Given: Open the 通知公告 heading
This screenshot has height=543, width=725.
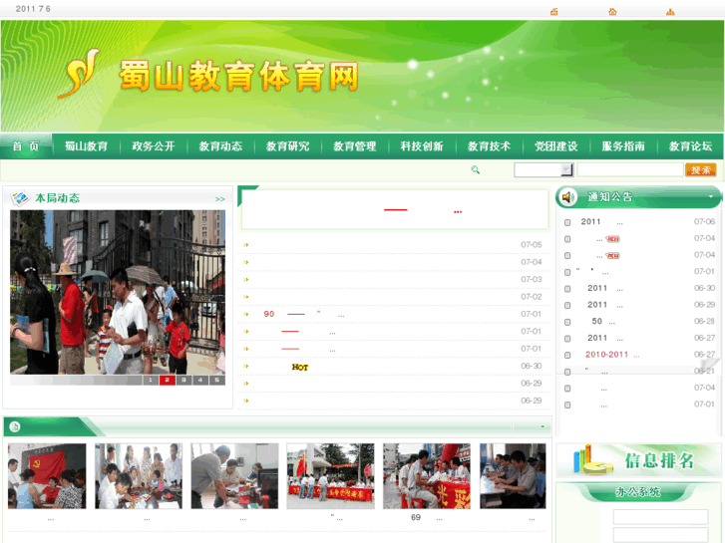Looking at the screenshot, I should pos(610,197).
